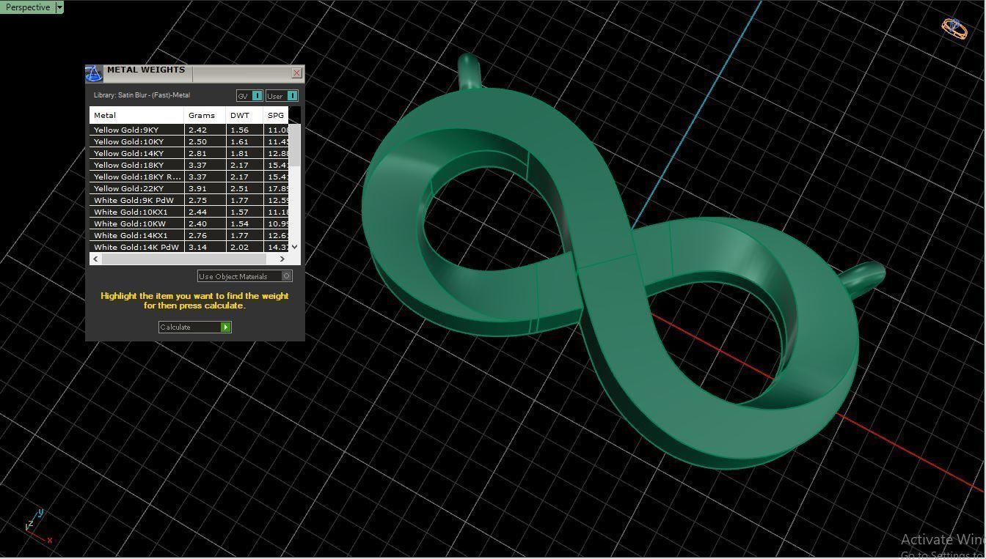Viewport: 986px width, 559px height.
Task: Select the Yellow Gold:9KY row
Action: tap(189, 130)
